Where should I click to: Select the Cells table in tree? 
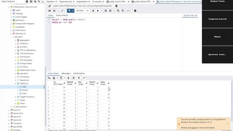[x=24, y=87]
